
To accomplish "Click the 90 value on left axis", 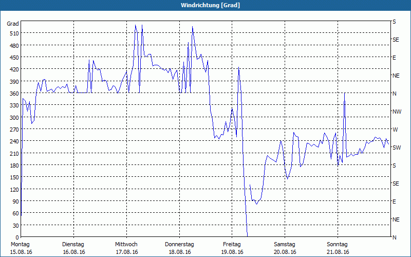I will click(x=16, y=201).
